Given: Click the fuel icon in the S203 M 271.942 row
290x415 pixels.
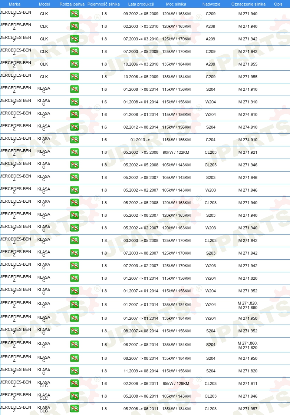Looking at the screenshot, I should pyautogui.click(x=75, y=253).
